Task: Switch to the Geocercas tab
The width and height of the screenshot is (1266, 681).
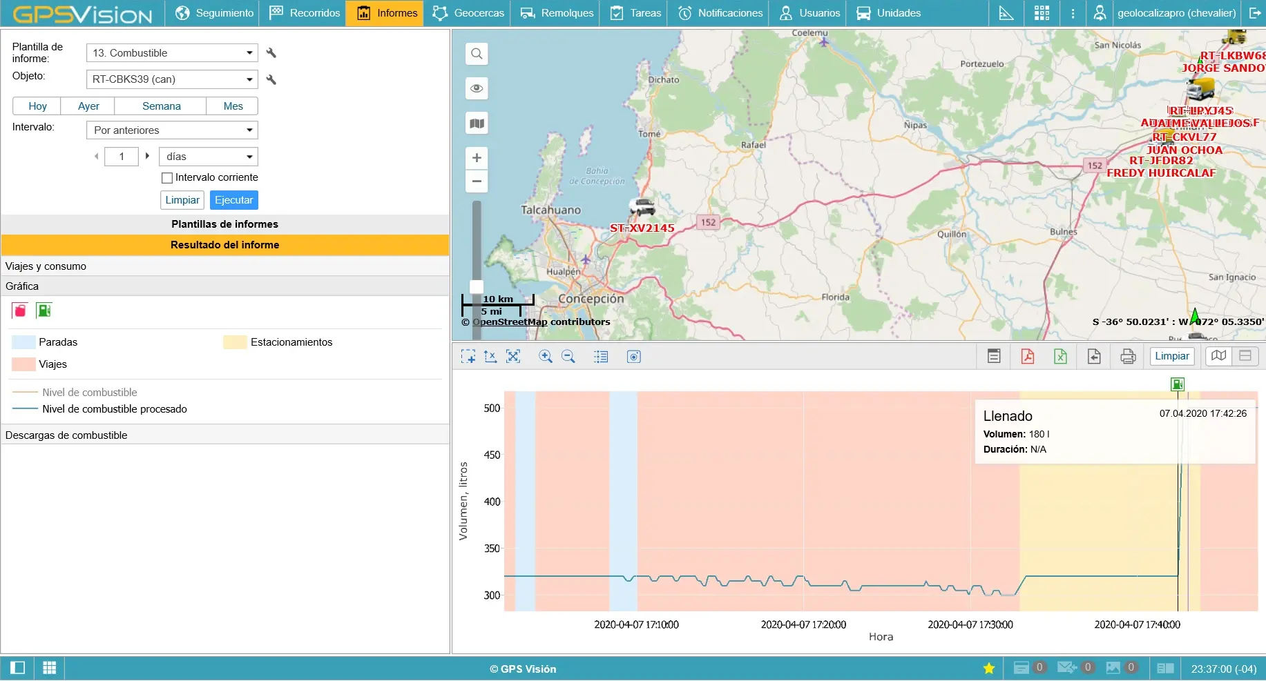Action: coord(468,13)
